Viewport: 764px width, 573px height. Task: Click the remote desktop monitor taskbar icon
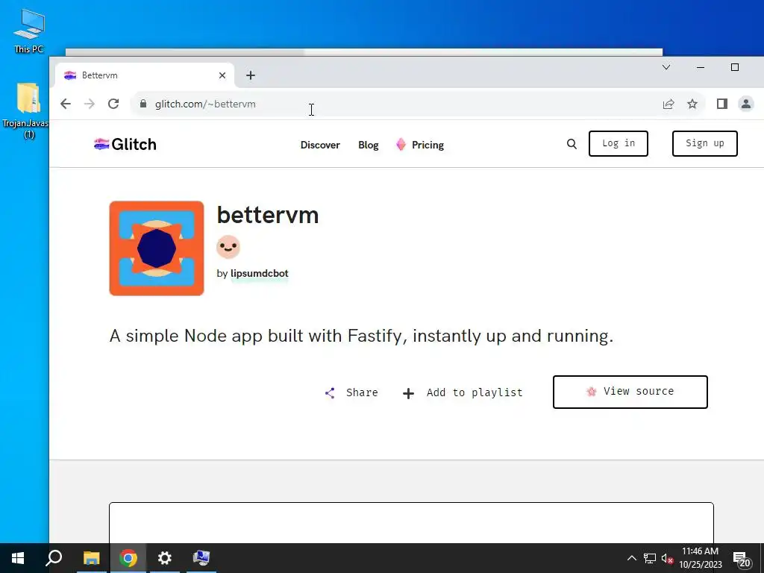[201, 558]
